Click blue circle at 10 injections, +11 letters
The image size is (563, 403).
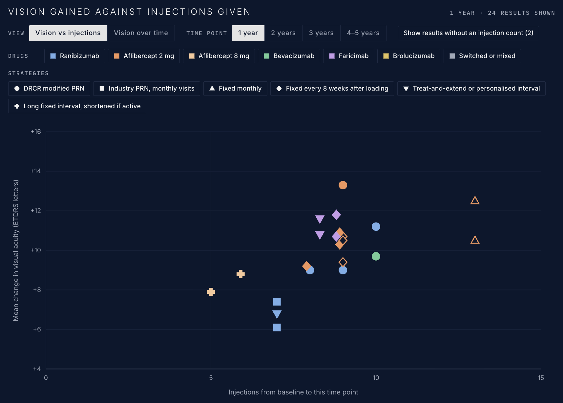(376, 226)
